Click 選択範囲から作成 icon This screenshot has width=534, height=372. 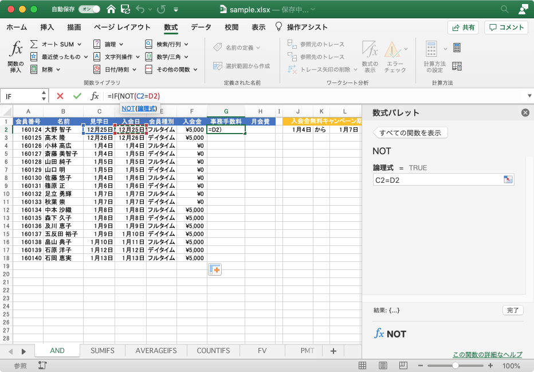tap(218, 66)
